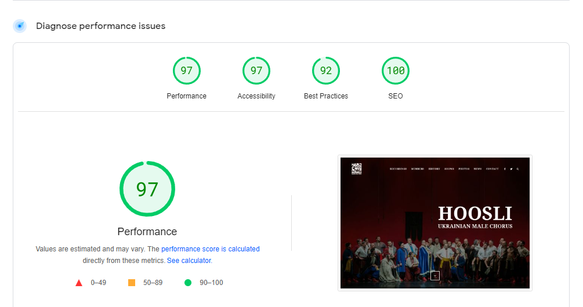583x307 pixels.
Task: Click the red triangle 0–49 legend icon
Action: pos(79,283)
